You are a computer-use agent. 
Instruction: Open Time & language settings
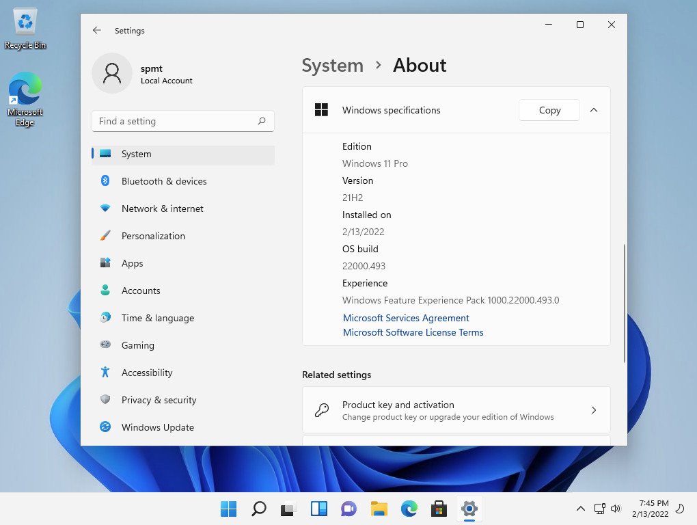point(183,318)
